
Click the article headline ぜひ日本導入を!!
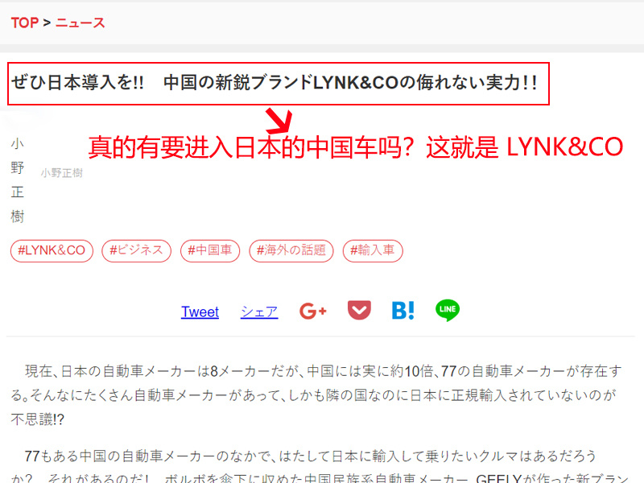click(275, 83)
